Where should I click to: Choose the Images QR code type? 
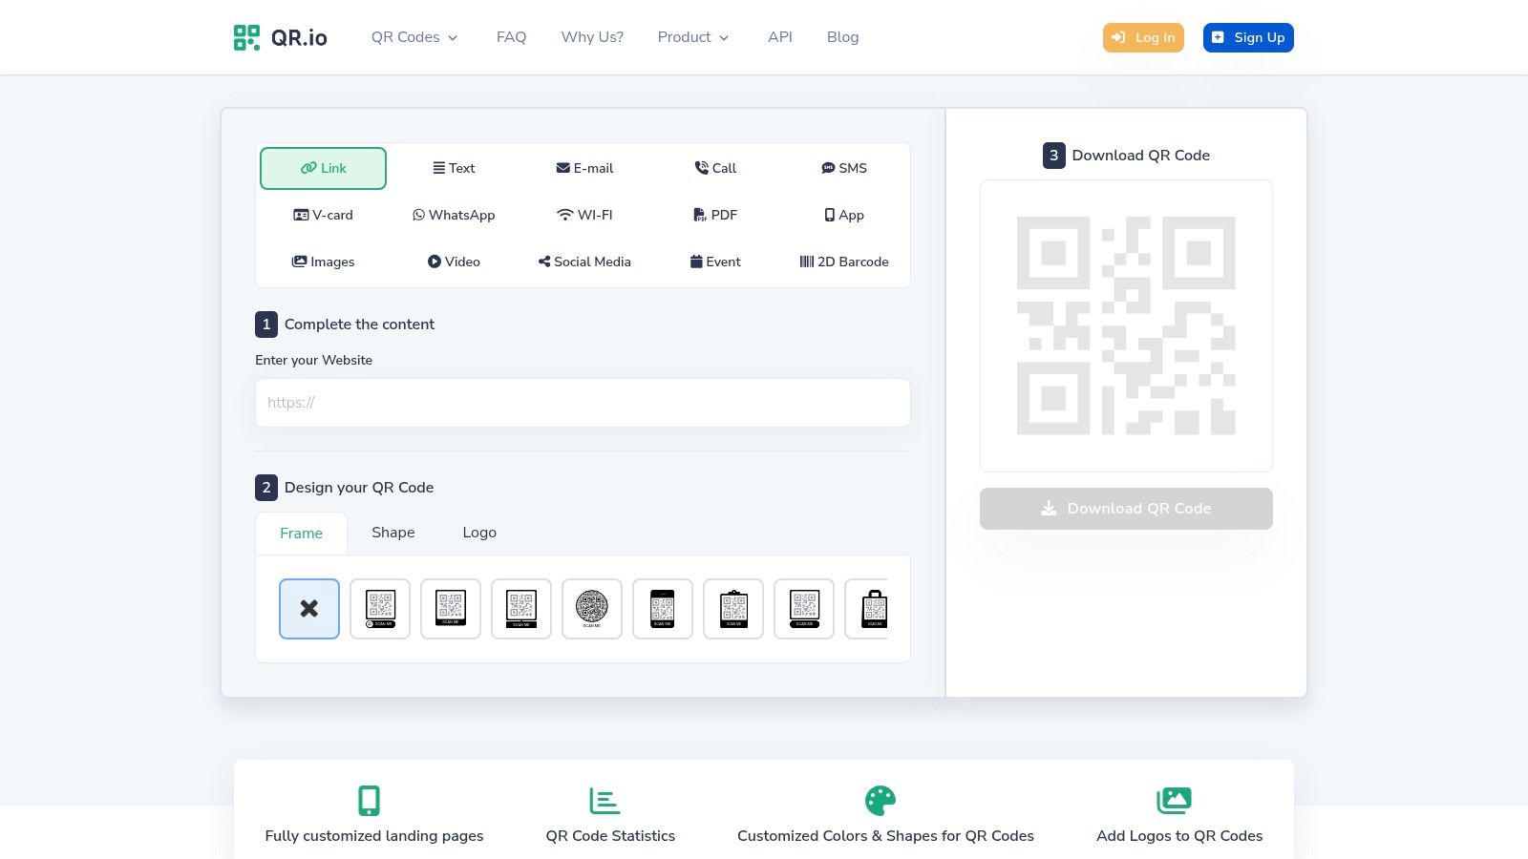pos(323,262)
